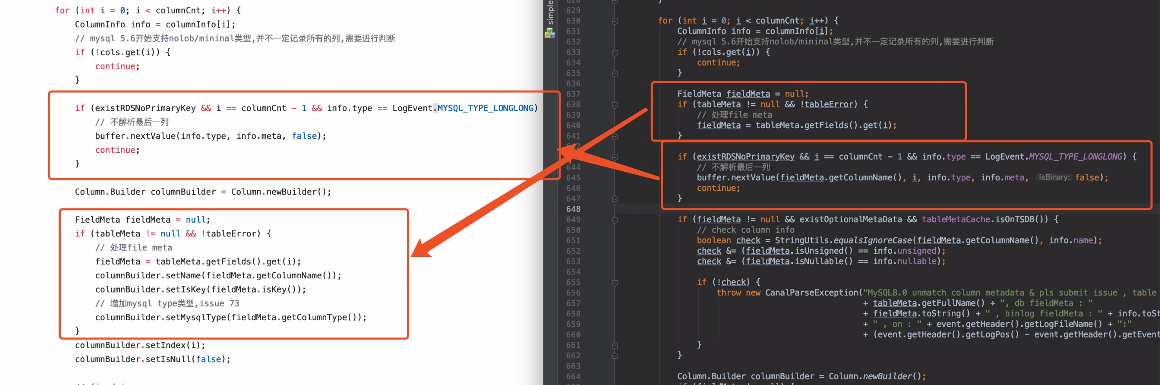1160x385 pixels.
Task: Click line number 656 in the gutter
Action: point(573,293)
